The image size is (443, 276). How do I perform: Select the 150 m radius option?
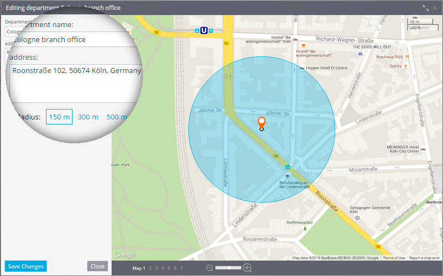(x=59, y=117)
